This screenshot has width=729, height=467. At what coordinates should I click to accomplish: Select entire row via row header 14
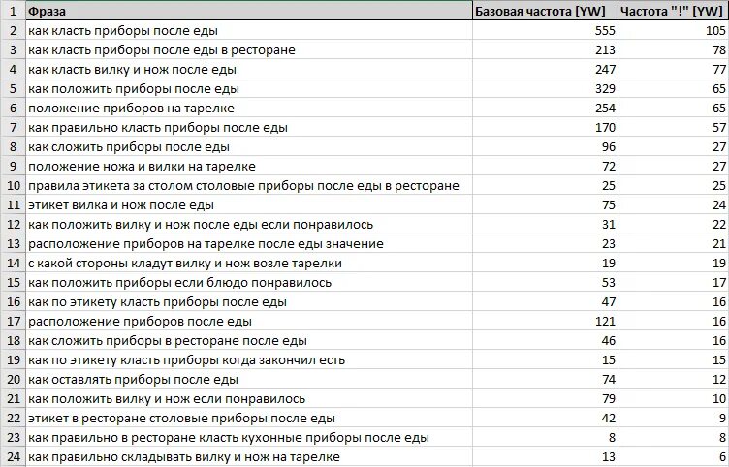point(13,264)
